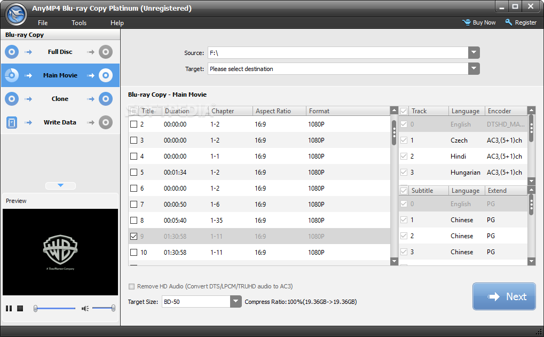Click the preview playback progress slider
Image resolution: width=544 pixels, height=337 pixels.
[54, 308]
